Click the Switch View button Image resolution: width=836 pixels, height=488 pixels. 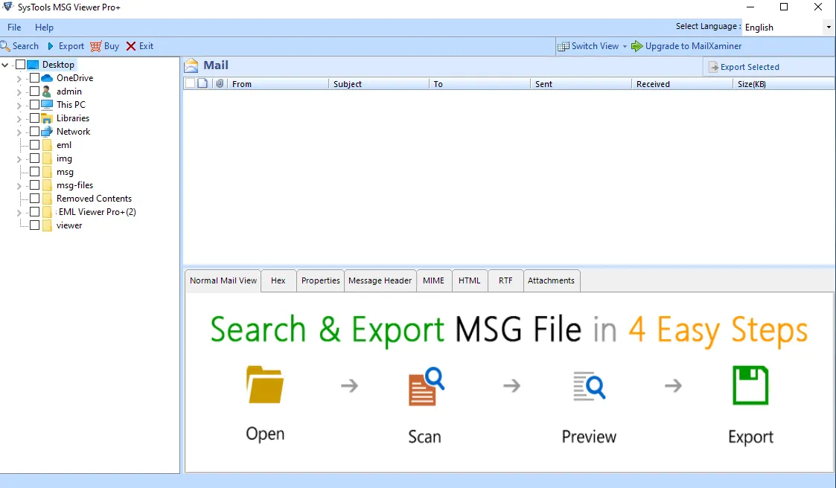[592, 46]
